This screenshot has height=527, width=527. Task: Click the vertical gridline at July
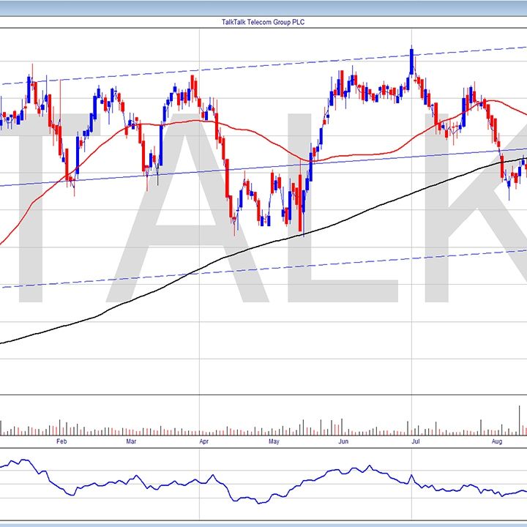click(x=411, y=329)
